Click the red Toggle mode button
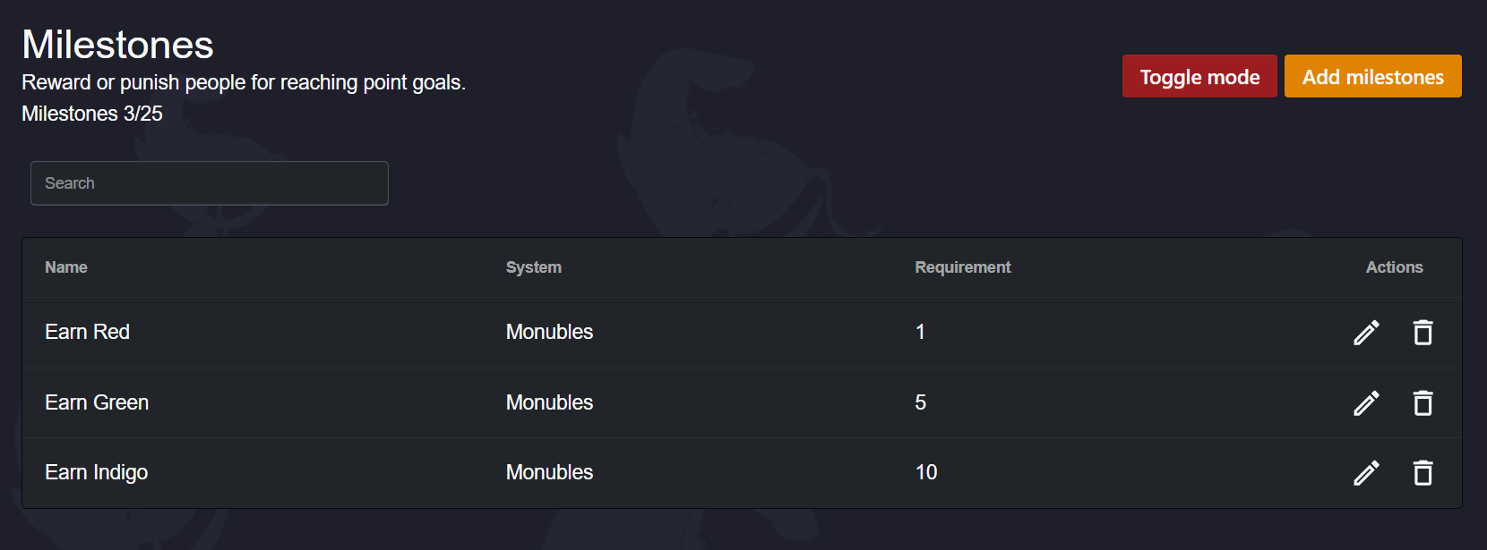 (1199, 76)
